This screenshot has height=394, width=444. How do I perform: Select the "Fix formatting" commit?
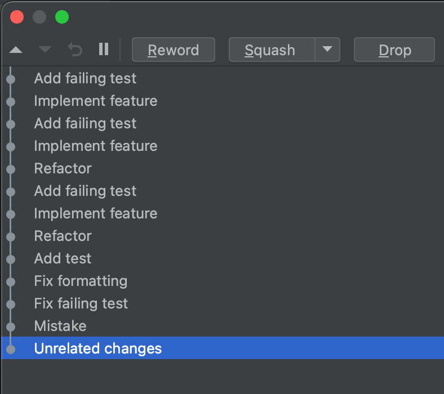point(81,281)
